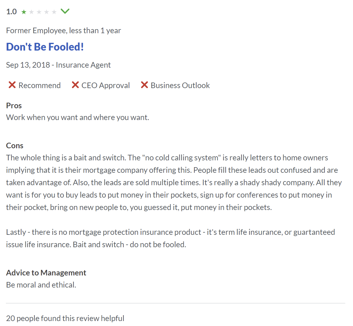The height and width of the screenshot is (326, 353).
Task: Select the Business Outlook label
Action: point(180,85)
